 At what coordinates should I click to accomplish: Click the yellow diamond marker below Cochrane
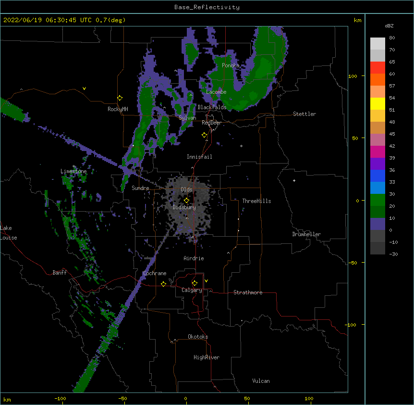coord(163,284)
